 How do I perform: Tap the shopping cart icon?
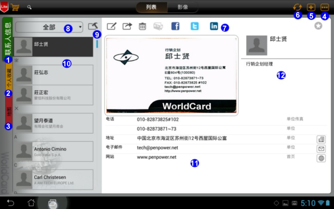tap(15, 7)
